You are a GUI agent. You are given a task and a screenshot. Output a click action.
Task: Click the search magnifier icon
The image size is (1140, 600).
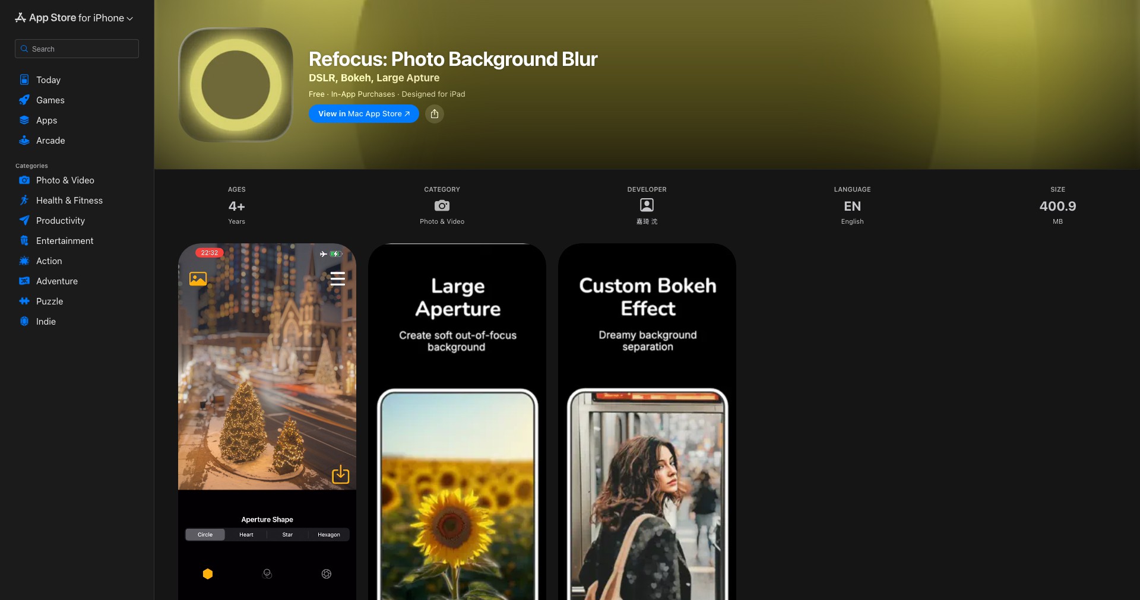pos(24,49)
